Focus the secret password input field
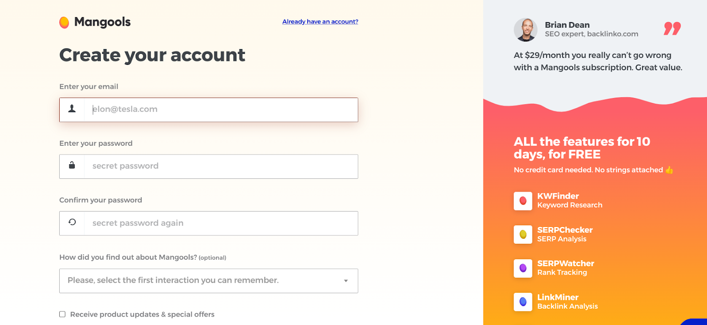This screenshot has width=707, height=325. click(221, 166)
